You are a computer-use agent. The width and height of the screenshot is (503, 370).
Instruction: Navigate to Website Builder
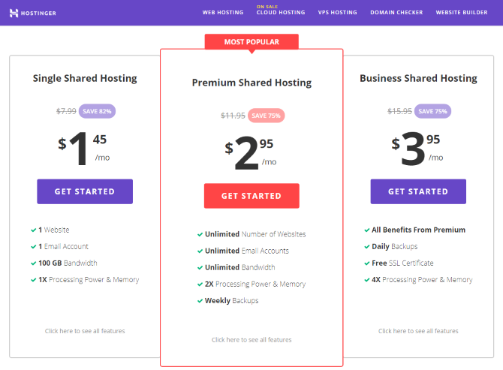[462, 13]
